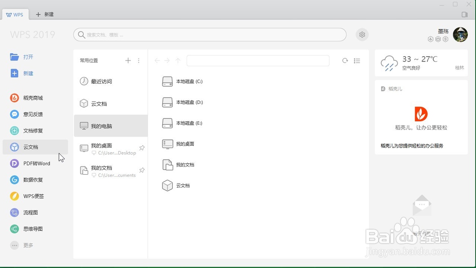Switch view mode with list icon
The width and height of the screenshot is (476, 268).
click(x=357, y=61)
